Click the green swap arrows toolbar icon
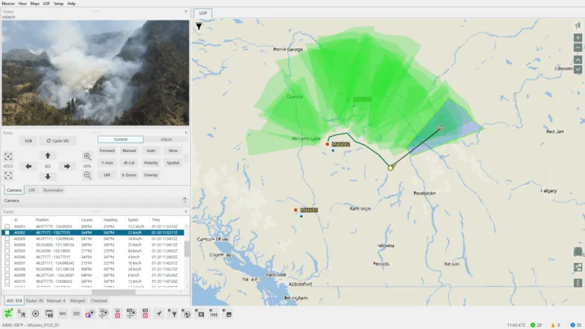Screen dimensions: 585x329 pos(8,314)
